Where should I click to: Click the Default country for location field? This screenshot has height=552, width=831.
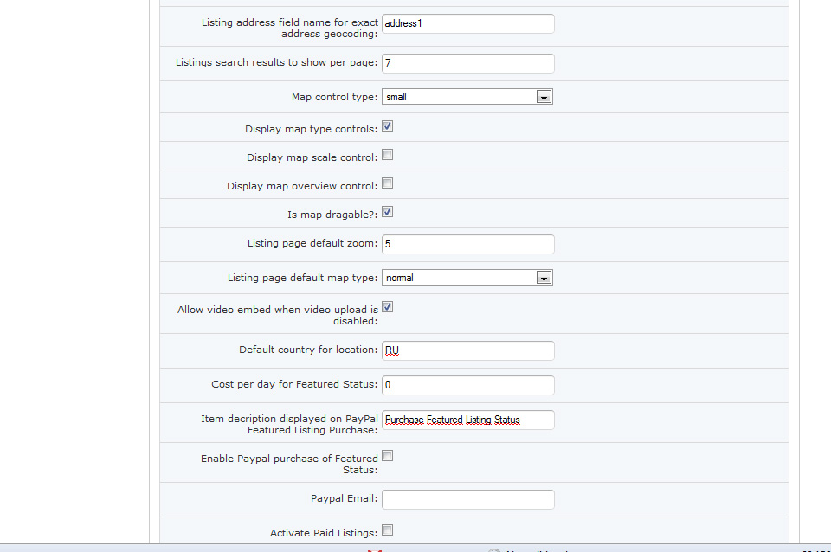pyautogui.click(x=467, y=350)
